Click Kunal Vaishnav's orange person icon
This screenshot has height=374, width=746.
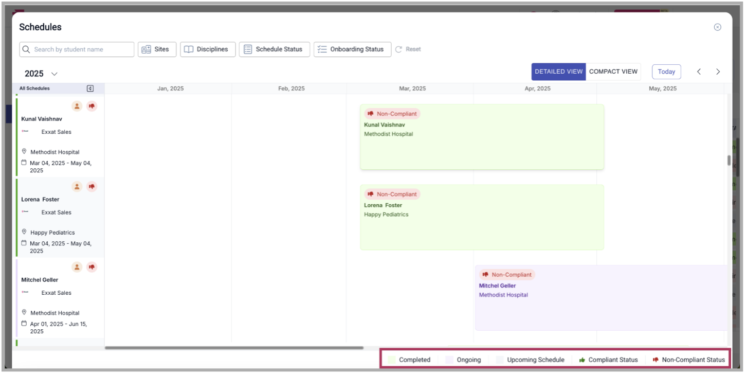point(77,106)
